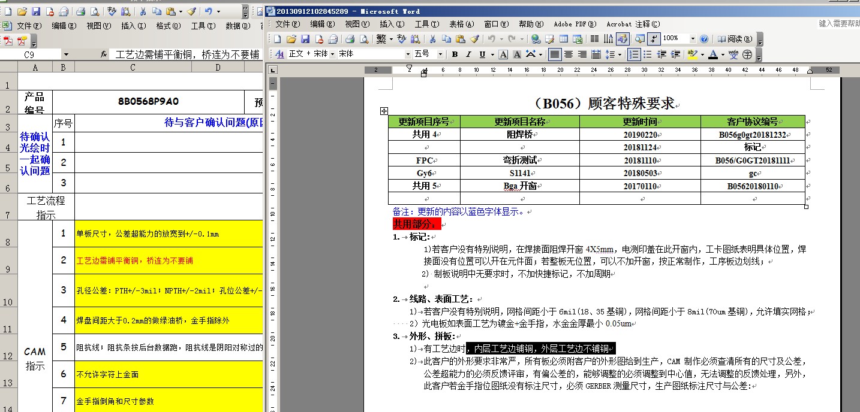Click Character Shading icon in Word formatting bar

pos(516,54)
